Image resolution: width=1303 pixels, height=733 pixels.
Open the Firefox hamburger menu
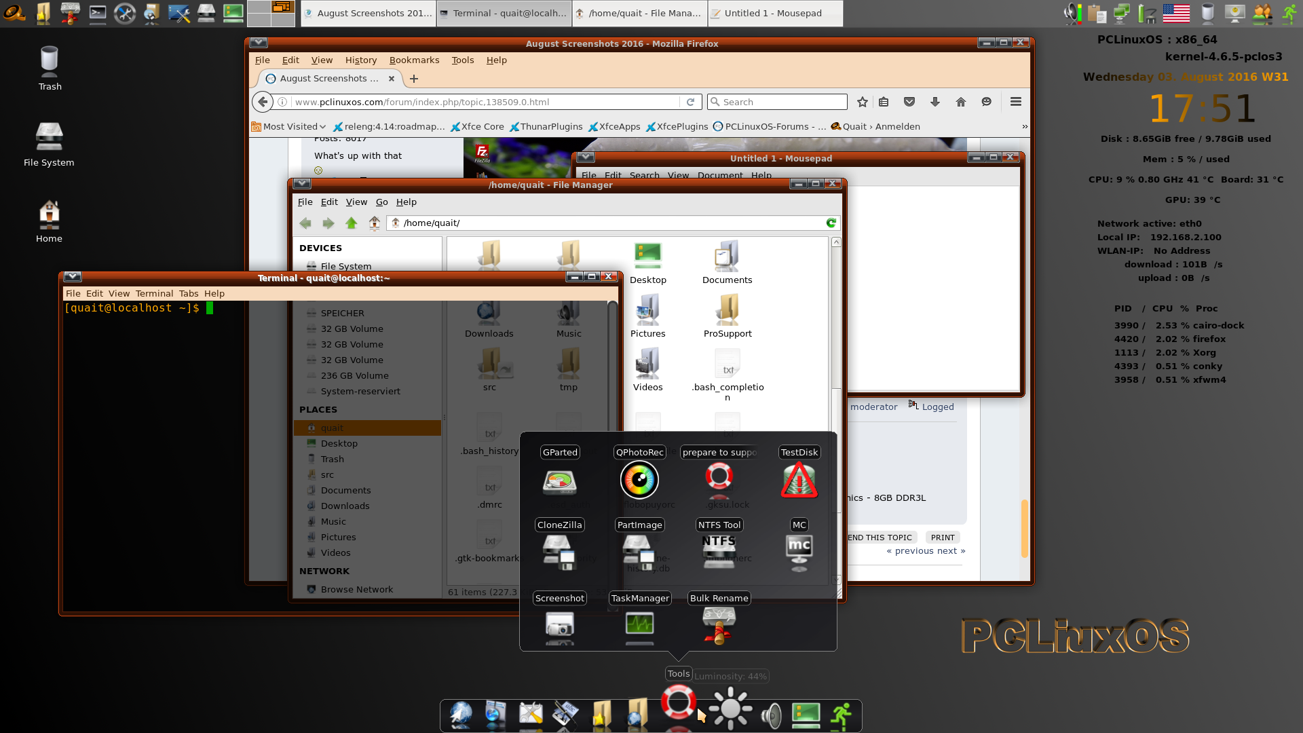click(x=1015, y=102)
